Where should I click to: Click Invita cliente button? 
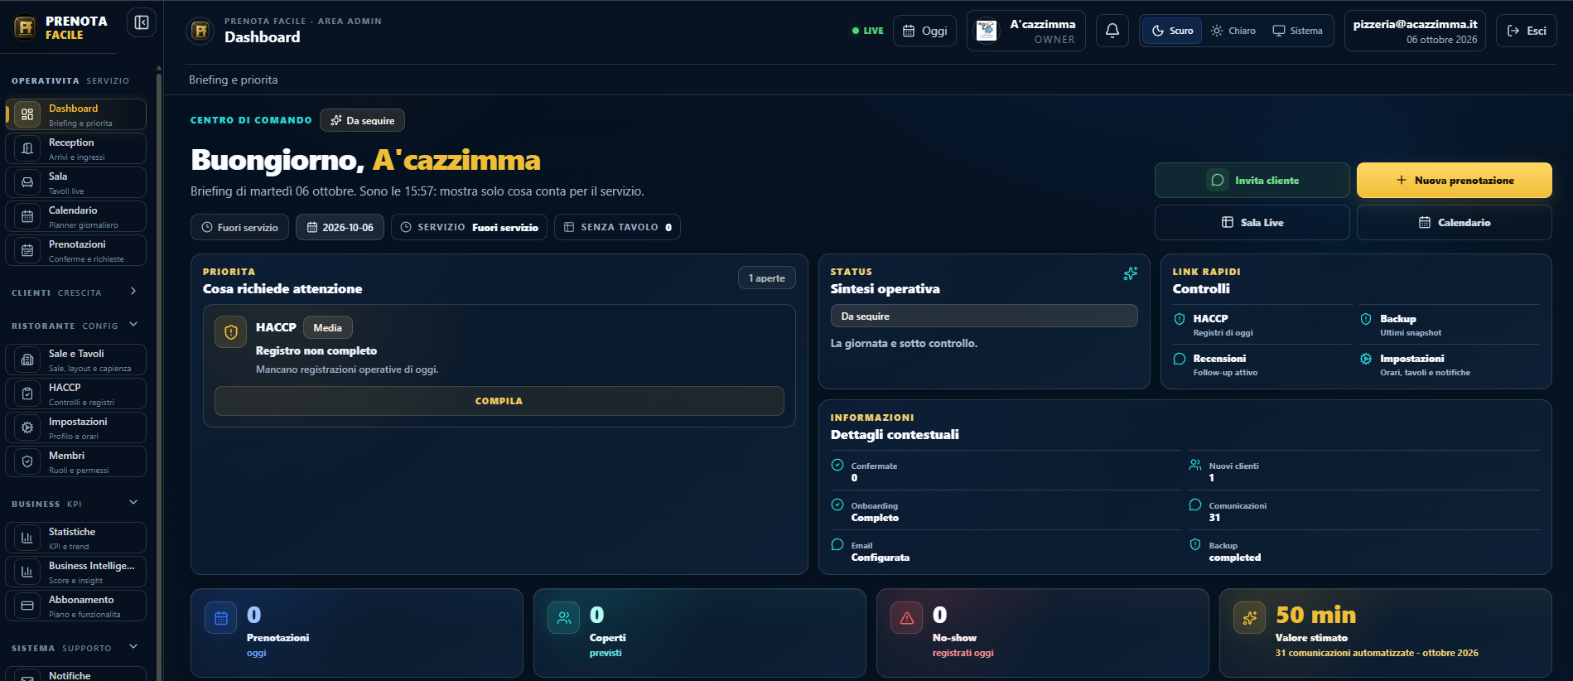[1252, 180]
